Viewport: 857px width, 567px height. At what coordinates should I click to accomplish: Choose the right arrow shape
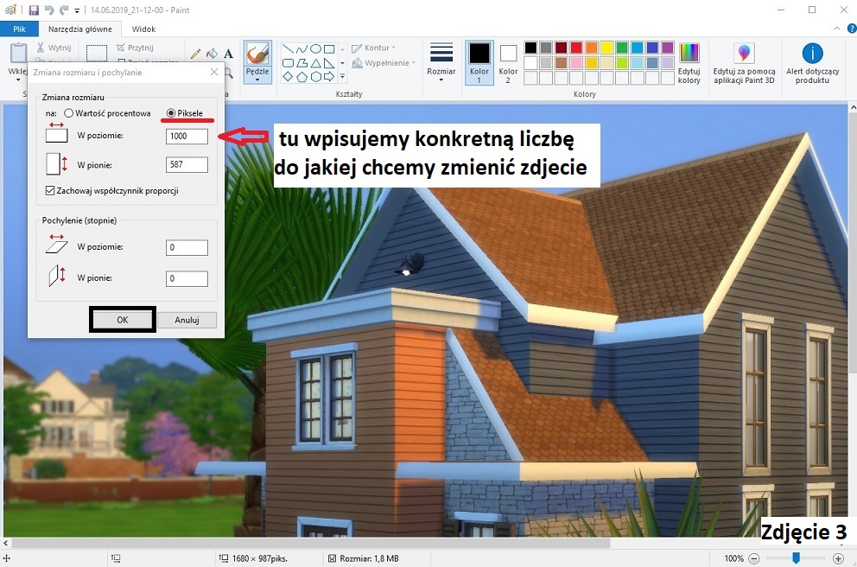[329, 77]
